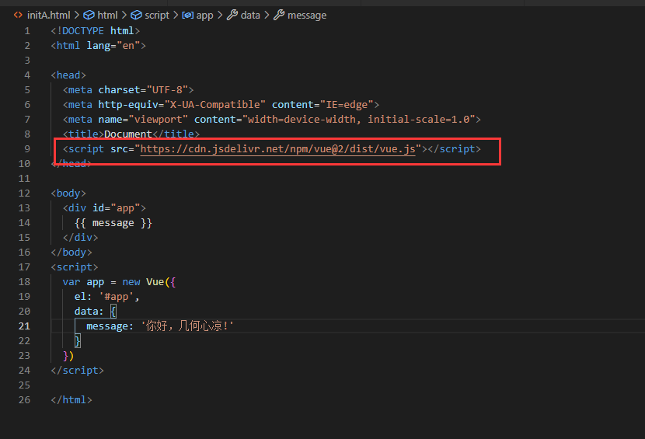This screenshot has height=439, width=645.
Task: Click the }) closing on line 23
Action: [x=68, y=356]
